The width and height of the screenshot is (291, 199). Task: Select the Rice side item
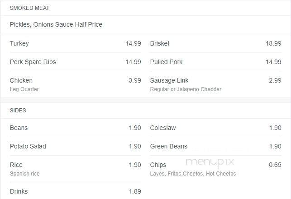tap(75, 169)
